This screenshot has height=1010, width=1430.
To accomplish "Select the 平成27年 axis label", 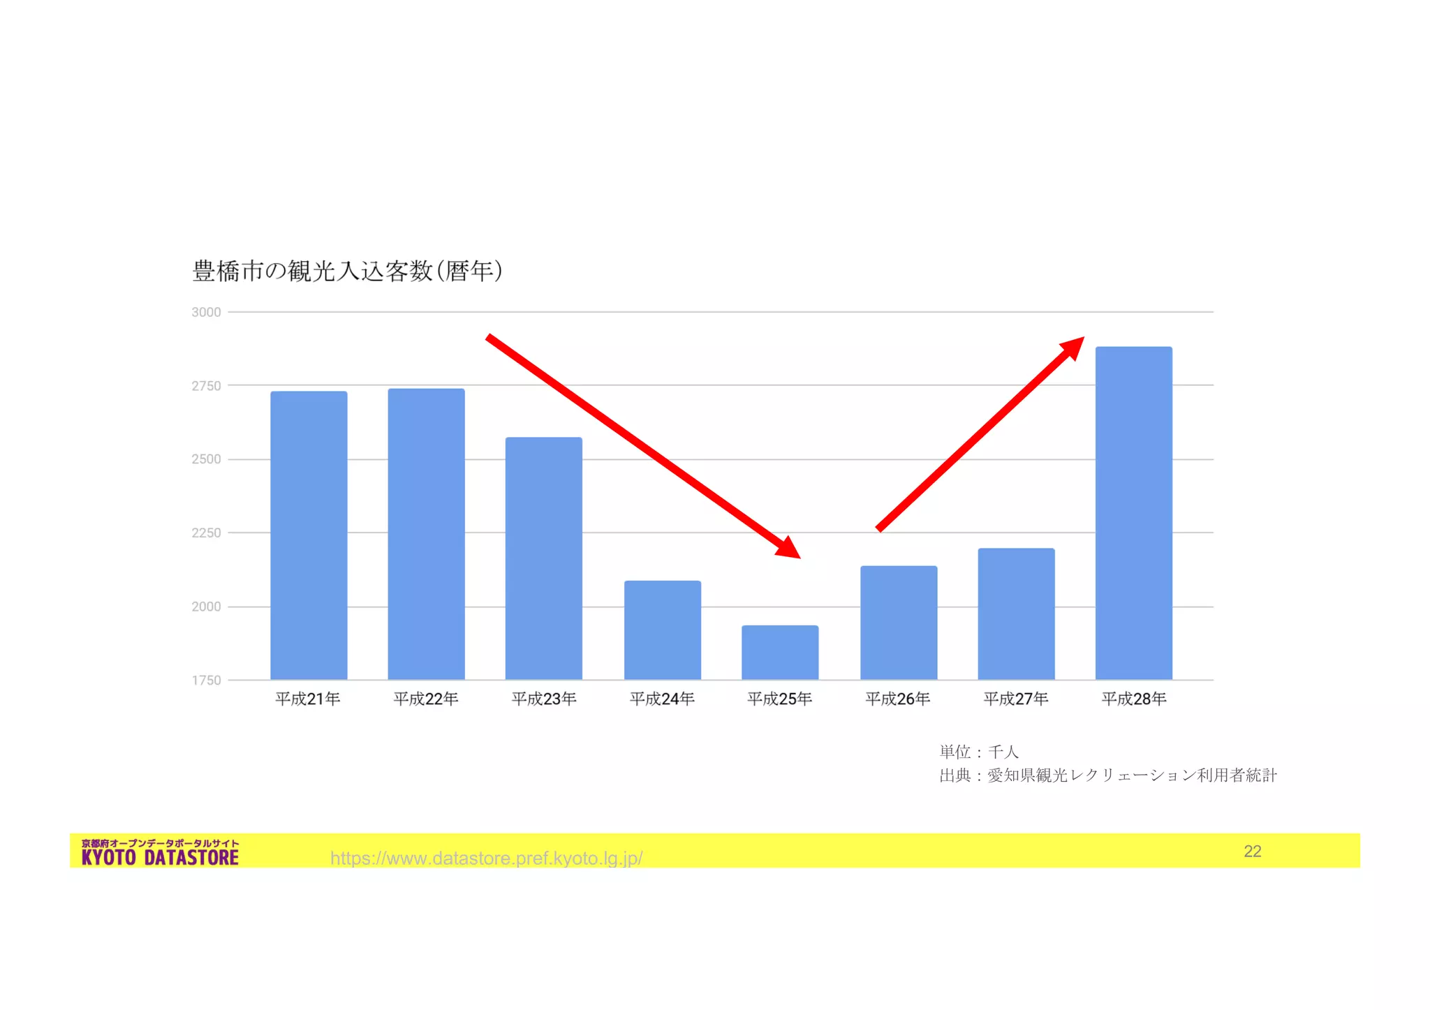I will [1016, 699].
